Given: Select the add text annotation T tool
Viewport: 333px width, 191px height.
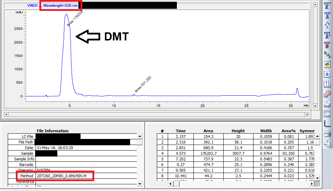Looking at the screenshot, I should (327, 15).
